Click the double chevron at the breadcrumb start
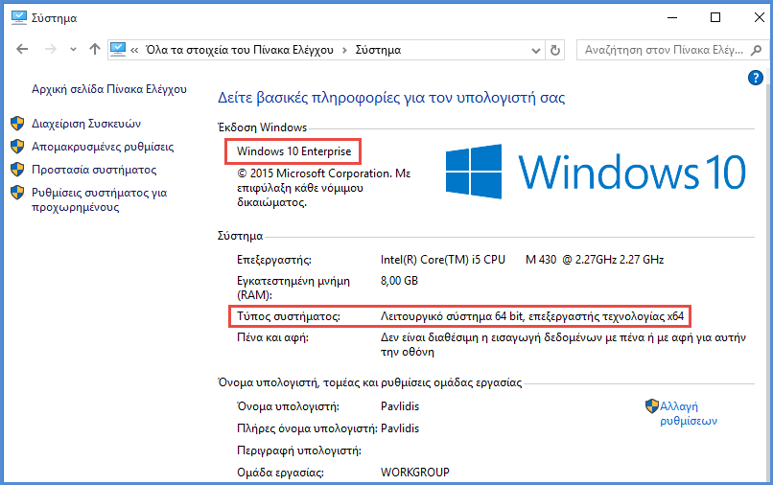The image size is (773, 485). [134, 50]
